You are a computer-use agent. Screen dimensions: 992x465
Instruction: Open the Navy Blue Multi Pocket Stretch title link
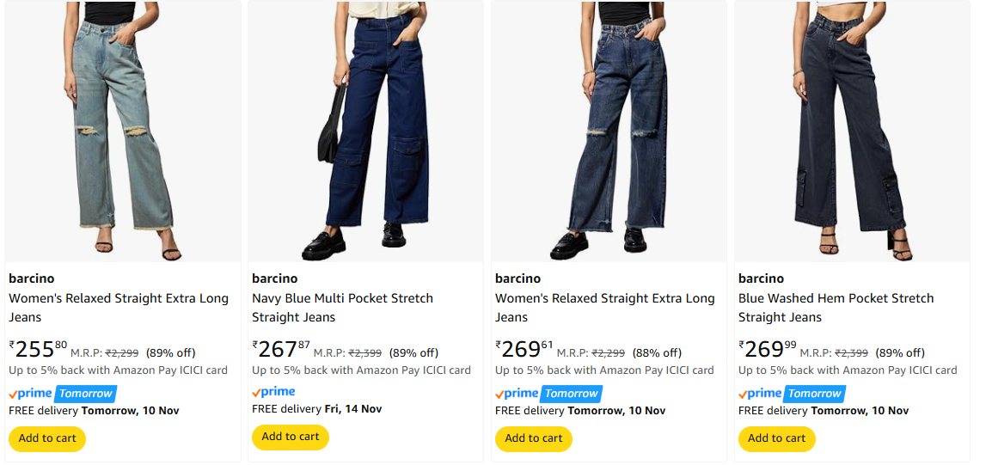click(x=342, y=308)
